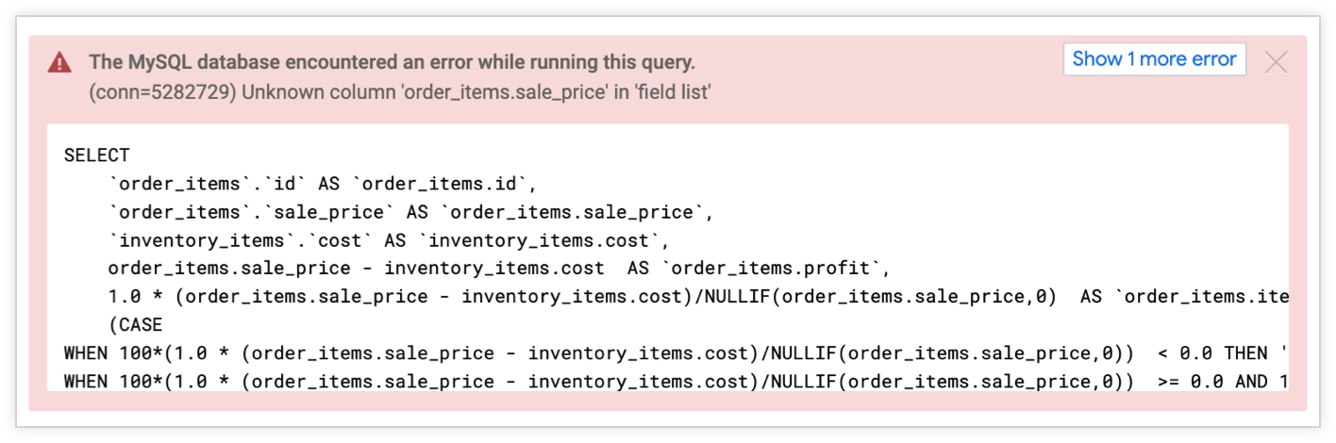Click the (CASE keyword line

click(136, 324)
